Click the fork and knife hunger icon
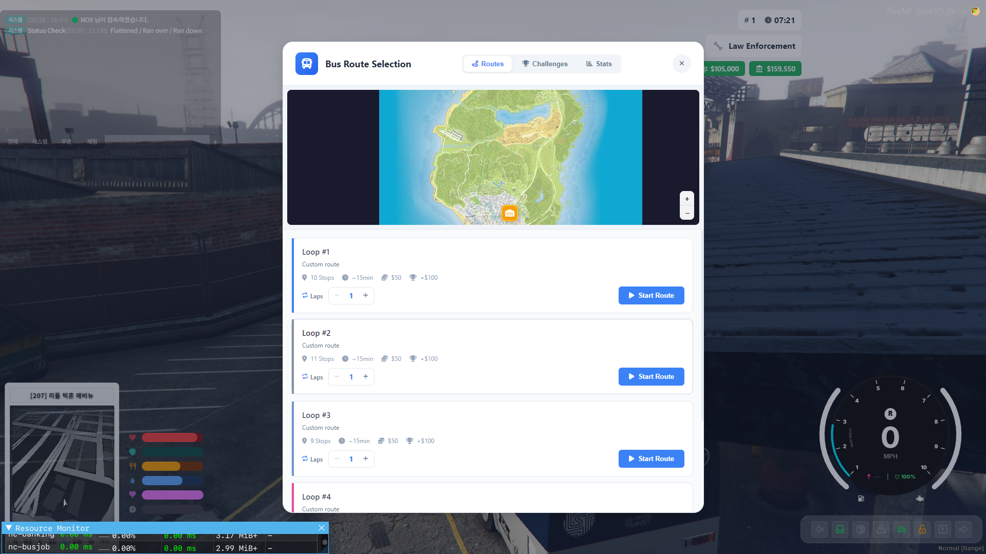Viewport: 986px width, 554px height. 133,466
